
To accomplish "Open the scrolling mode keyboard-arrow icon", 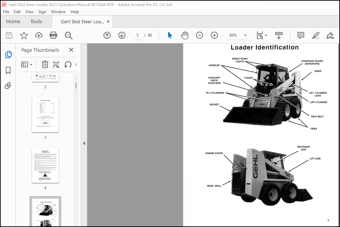I will (x=279, y=35).
